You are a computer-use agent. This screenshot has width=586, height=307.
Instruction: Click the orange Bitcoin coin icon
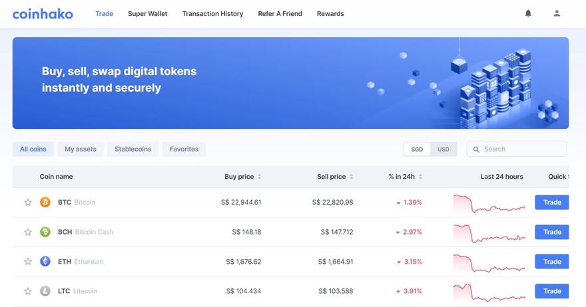(45, 202)
